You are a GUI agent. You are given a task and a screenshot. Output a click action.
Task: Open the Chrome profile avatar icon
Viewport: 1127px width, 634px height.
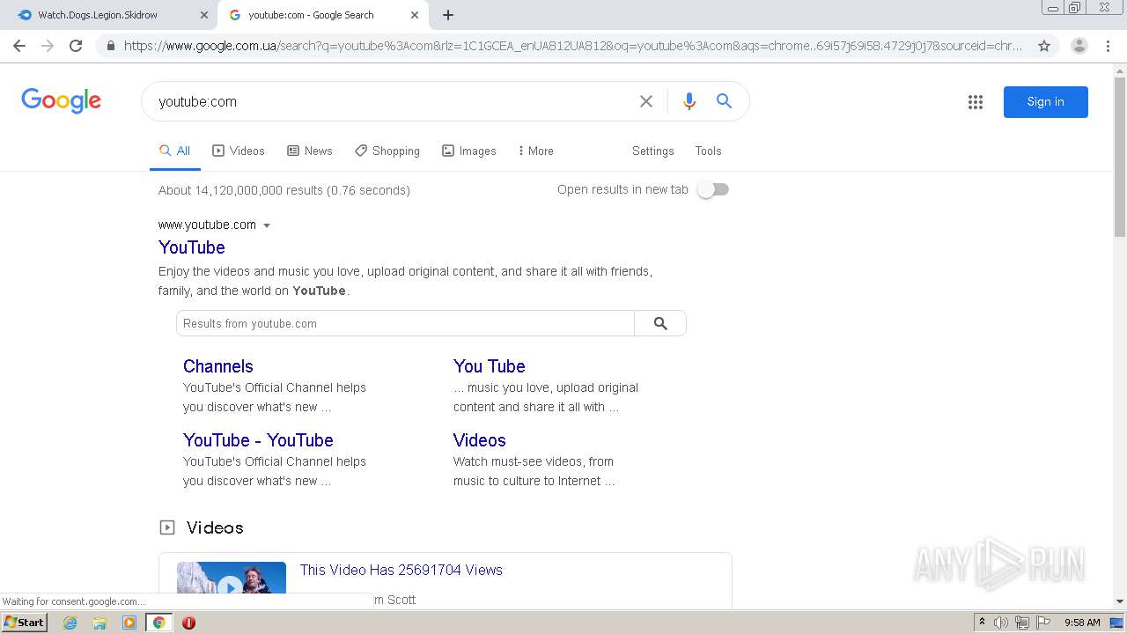[1079, 46]
